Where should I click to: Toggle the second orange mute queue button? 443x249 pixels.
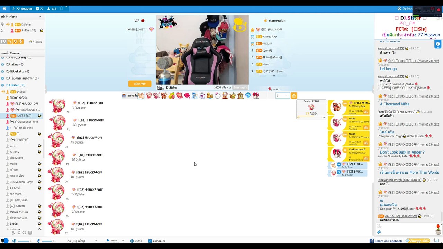[15, 41]
